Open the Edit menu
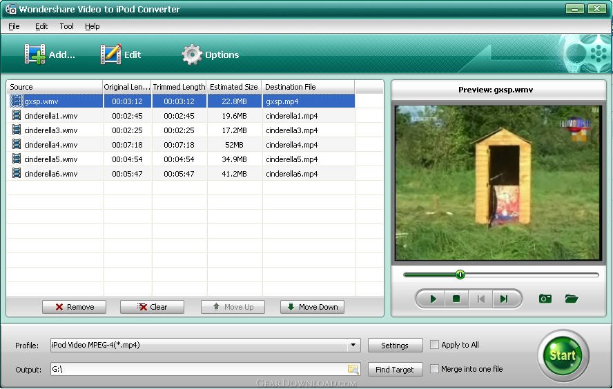The image size is (613, 389). [41, 26]
